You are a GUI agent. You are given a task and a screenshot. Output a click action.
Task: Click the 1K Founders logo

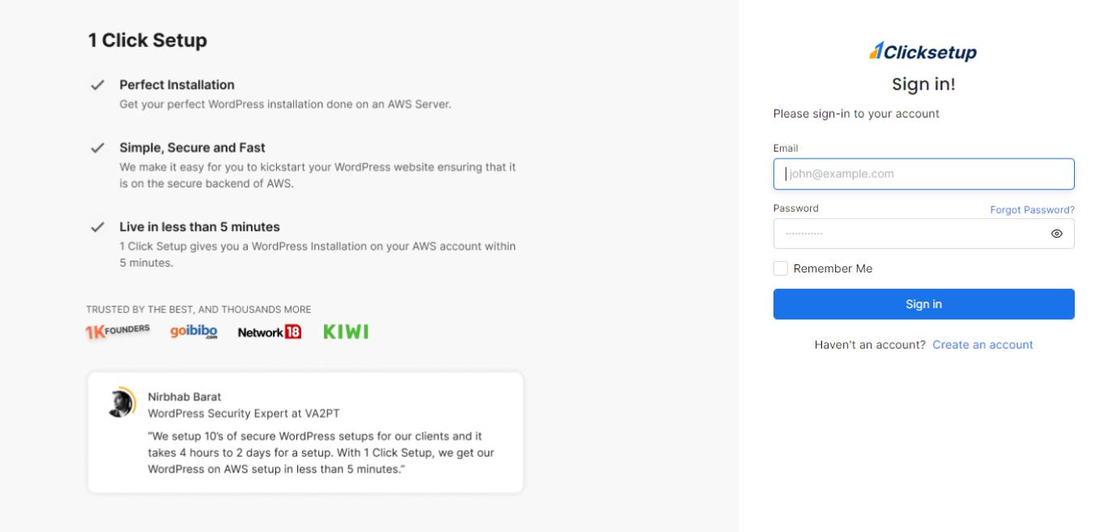point(117,331)
